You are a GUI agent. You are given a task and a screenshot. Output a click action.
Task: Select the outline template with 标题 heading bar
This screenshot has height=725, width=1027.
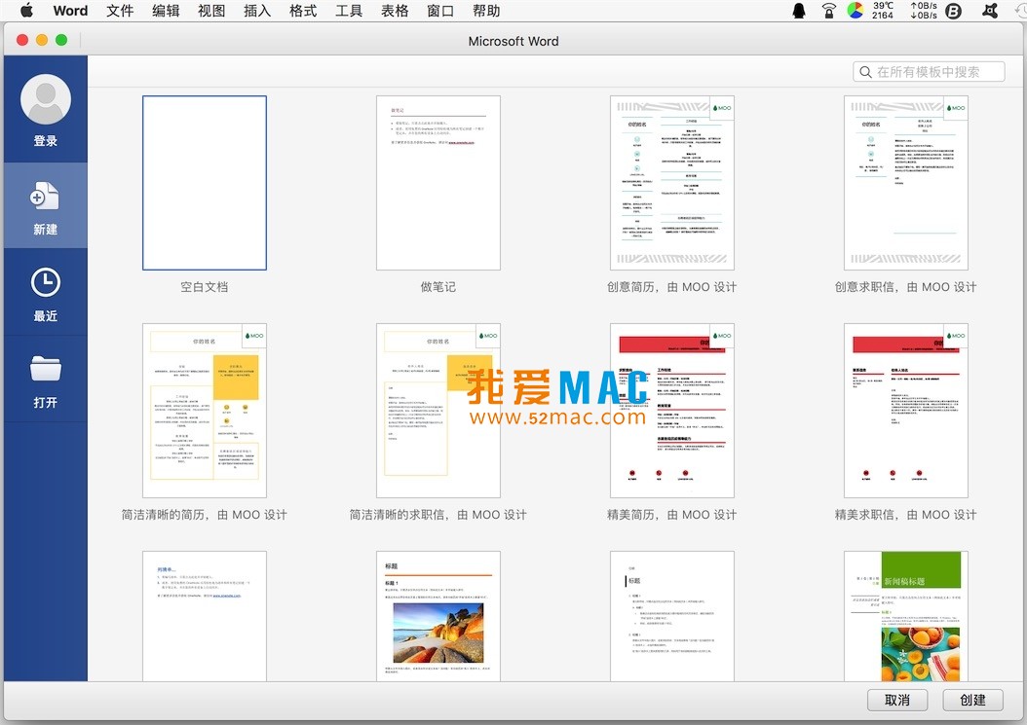click(672, 616)
